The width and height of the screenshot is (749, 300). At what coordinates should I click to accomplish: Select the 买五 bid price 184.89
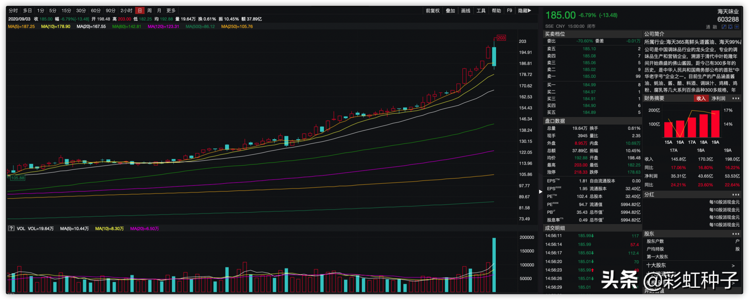tap(589, 113)
